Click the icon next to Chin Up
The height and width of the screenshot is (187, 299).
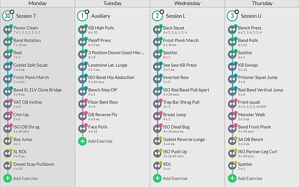(7, 116)
